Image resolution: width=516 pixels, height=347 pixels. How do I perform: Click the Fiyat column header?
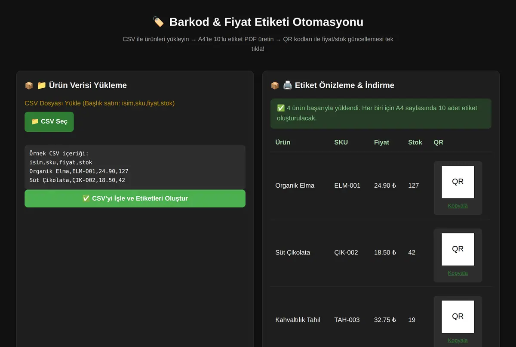tap(381, 142)
